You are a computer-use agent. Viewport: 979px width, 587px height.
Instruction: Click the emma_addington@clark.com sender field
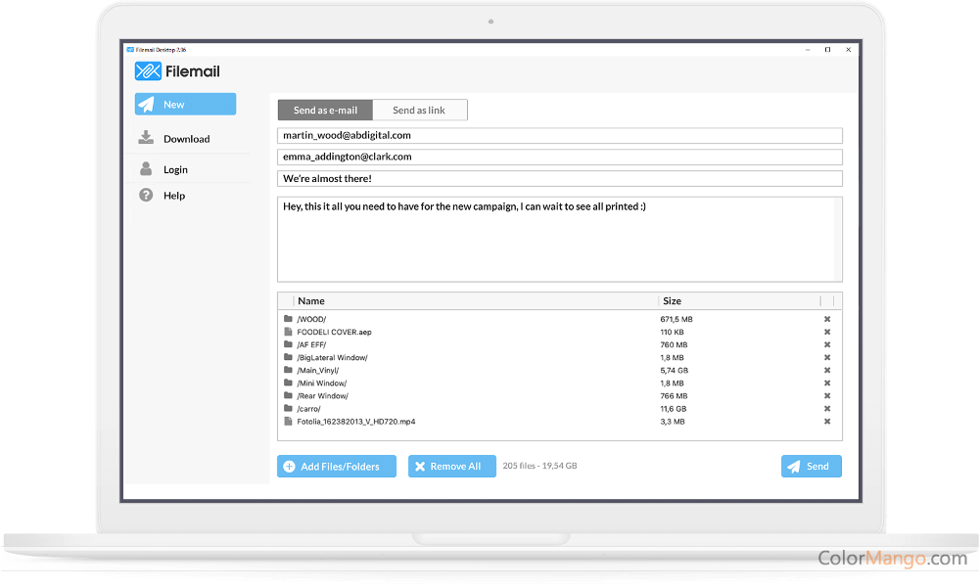[x=559, y=157]
